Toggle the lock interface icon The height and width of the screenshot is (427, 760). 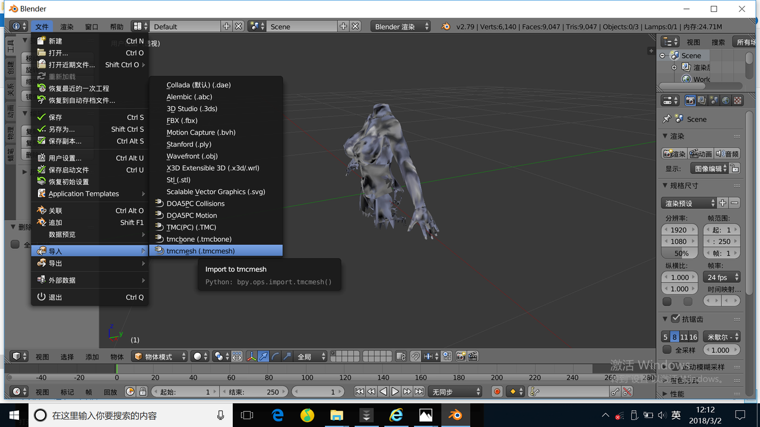pos(735,169)
